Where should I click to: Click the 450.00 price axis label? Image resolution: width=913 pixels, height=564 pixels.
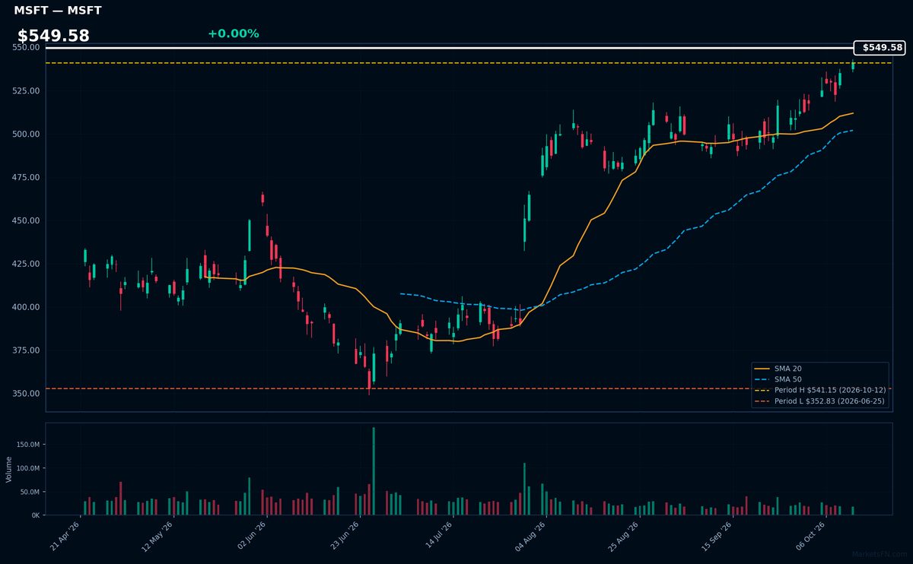click(27, 220)
